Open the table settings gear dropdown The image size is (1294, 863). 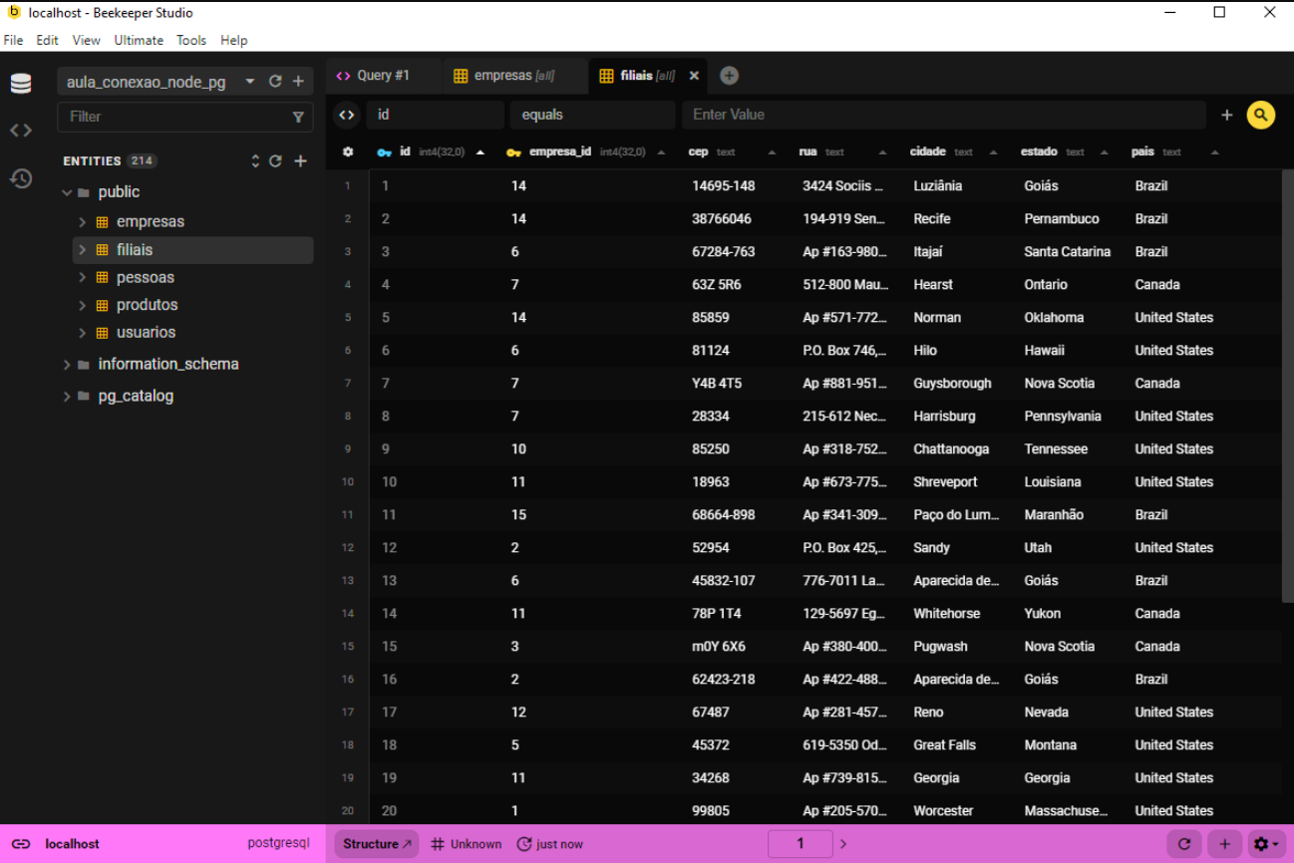coord(1266,844)
